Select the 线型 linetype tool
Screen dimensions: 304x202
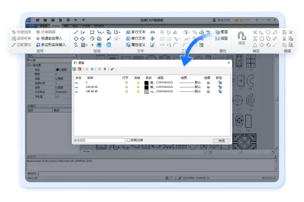[x=222, y=38]
